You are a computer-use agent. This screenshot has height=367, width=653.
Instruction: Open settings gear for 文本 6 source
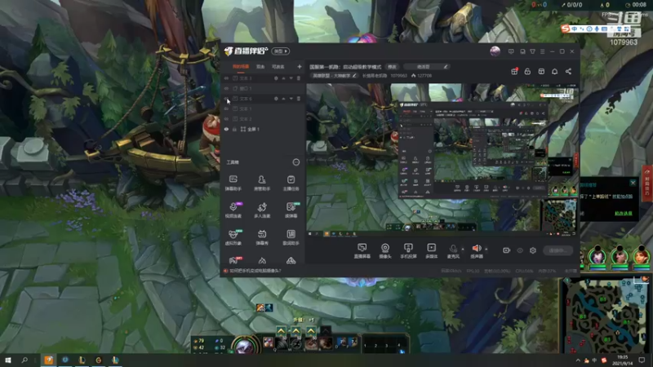click(276, 99)
